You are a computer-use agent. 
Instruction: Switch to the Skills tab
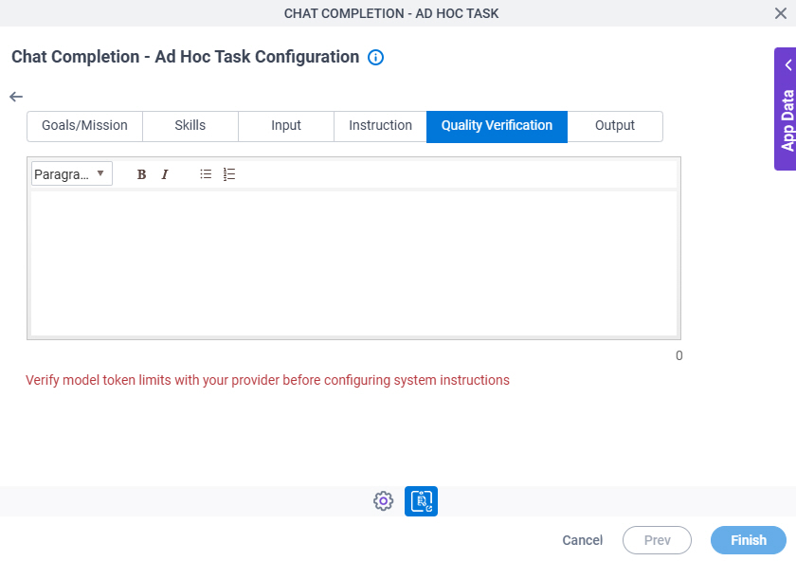[190, 126]
